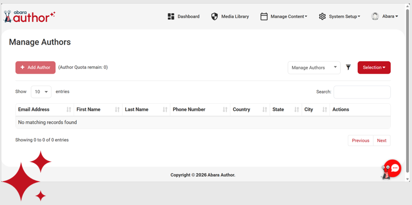Click the page vertical scrollbar
The height and width of the screenshot is (205, 412).
(408, 92)
